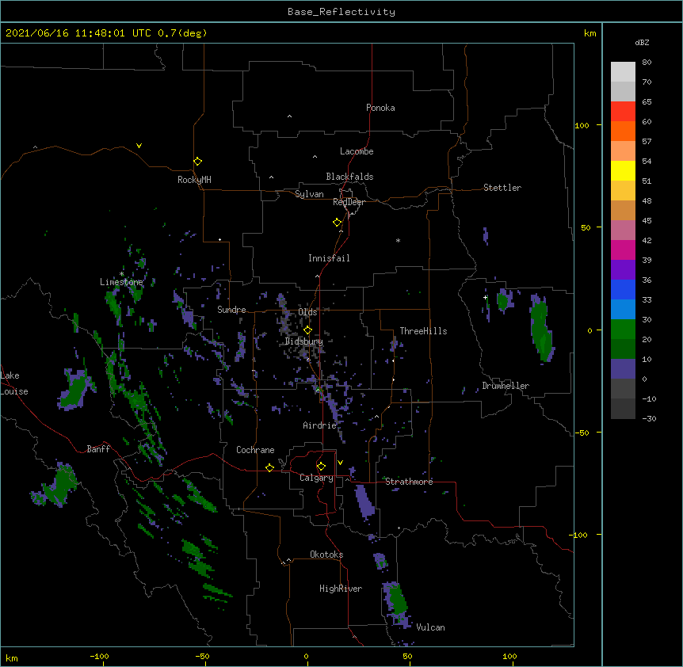
Task: Click the white 80 dBZ legend swatch
Action: coord(623,72)
